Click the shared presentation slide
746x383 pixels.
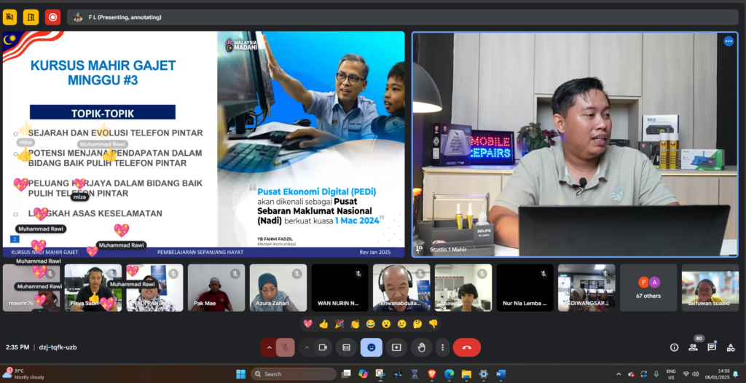[x=204, y=144]
